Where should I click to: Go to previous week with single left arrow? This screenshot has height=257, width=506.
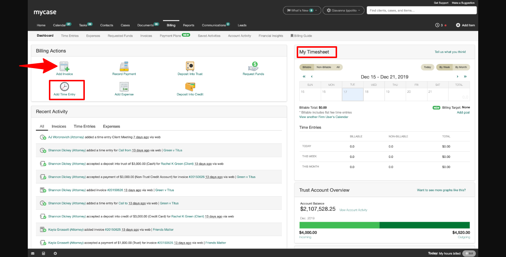312,77
